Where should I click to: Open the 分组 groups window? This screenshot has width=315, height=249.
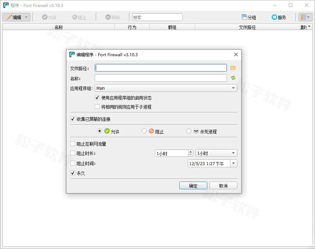click(x=249, y=17)
